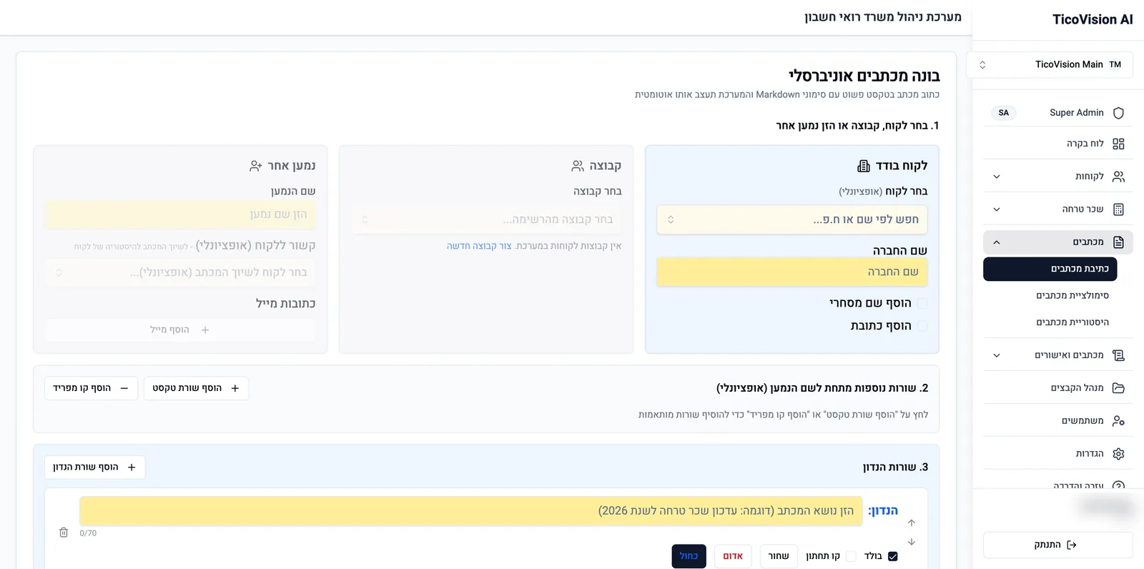Open the client search combo box
Image resolution: width=1144 pixels, height=569 pixels.
(792, 219)
